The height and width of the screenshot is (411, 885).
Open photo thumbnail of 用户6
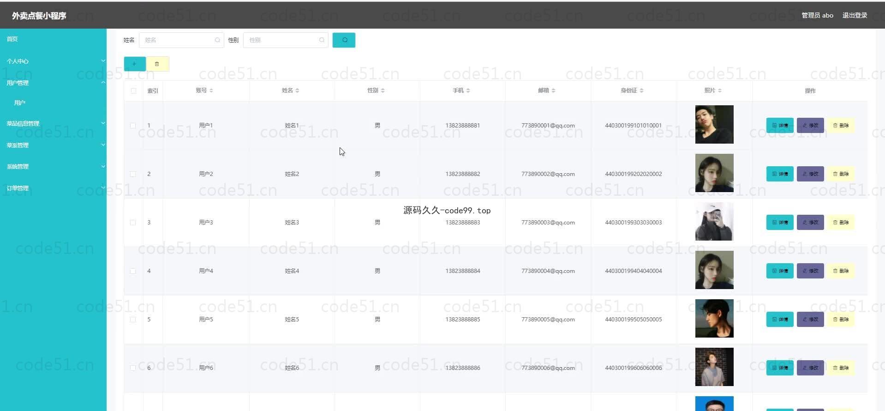point(714,367)
